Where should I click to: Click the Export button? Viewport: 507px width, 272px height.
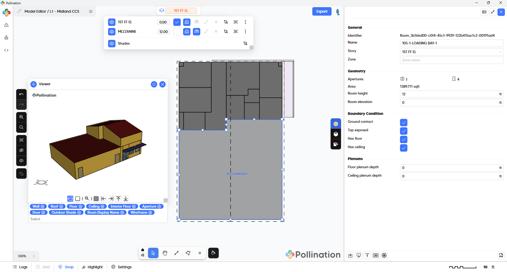pyautogui.click(x=322, y=11)
